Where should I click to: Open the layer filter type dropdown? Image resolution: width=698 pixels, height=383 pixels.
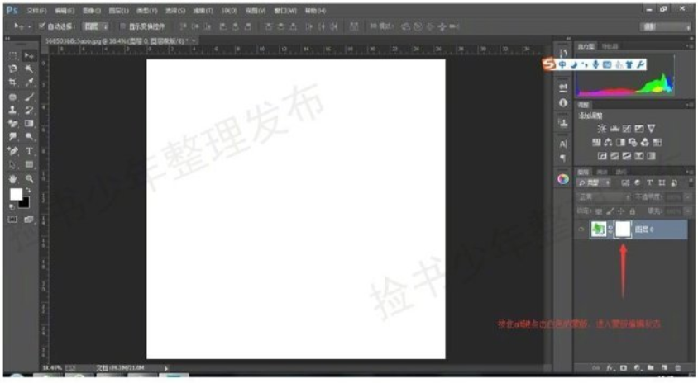pos(594,182)
